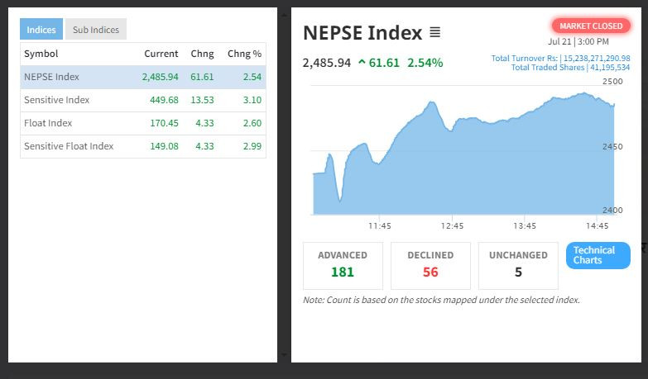The image size is (648, 379).
Task: Click the DECLINED 56 card
Action: (430, 266)
